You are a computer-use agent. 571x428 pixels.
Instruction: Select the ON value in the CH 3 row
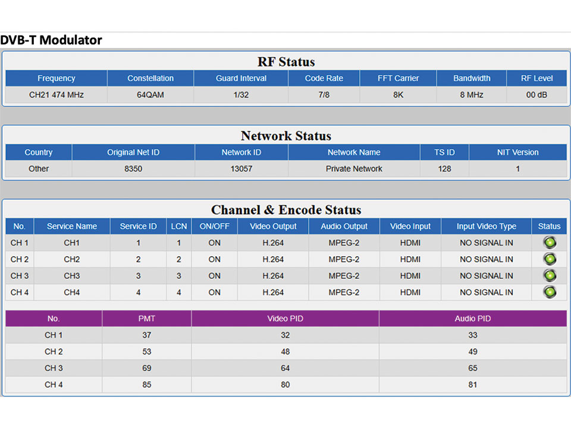[x=215, y=276]
